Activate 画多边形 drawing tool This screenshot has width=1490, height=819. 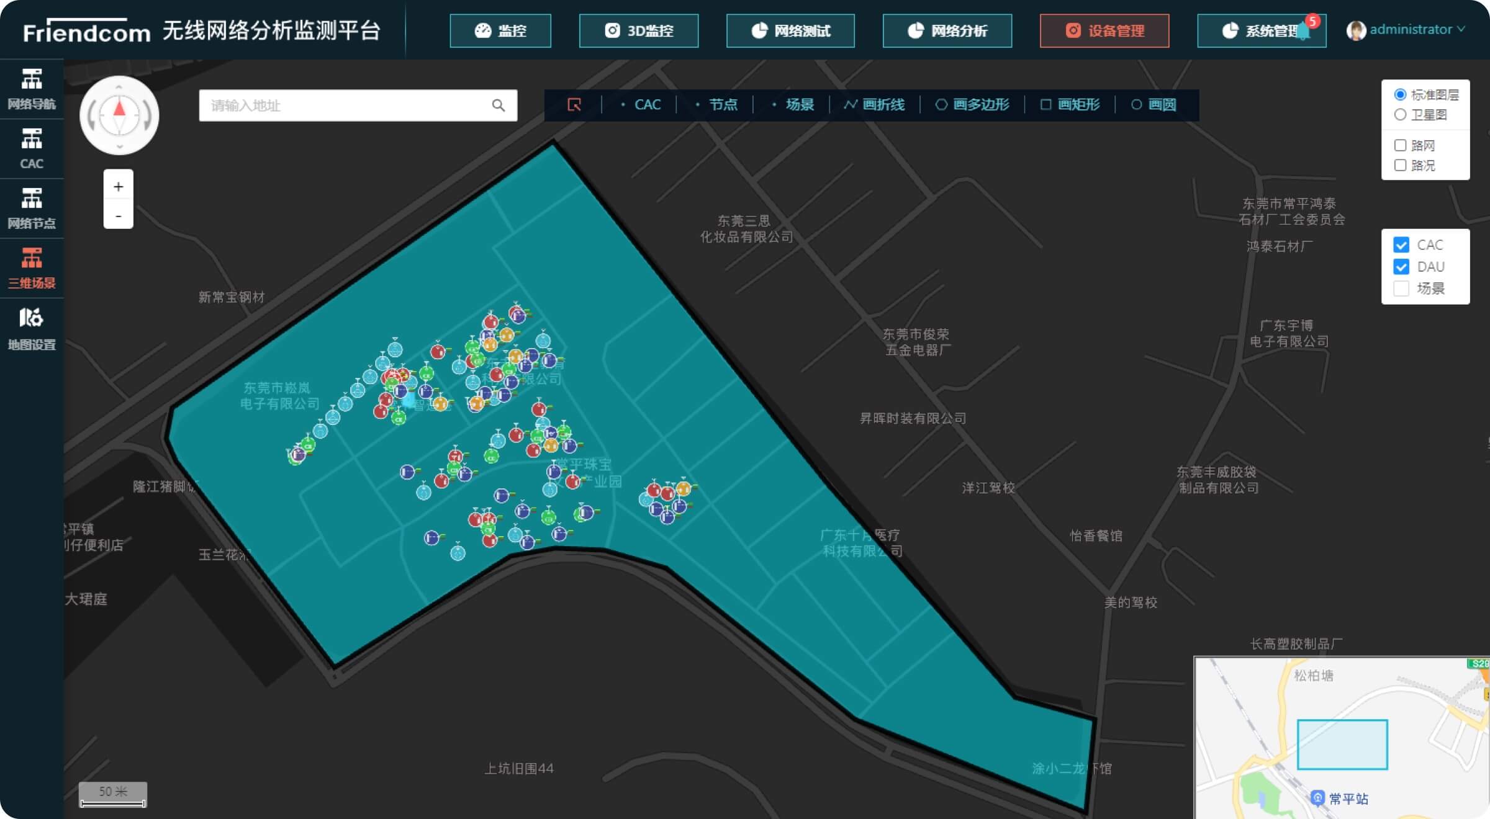tap(972, 105)
